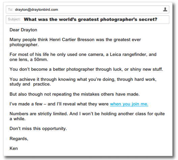Click the signature name 'Ken'
The image size is (178, 160).
click(x=13, y=149)
